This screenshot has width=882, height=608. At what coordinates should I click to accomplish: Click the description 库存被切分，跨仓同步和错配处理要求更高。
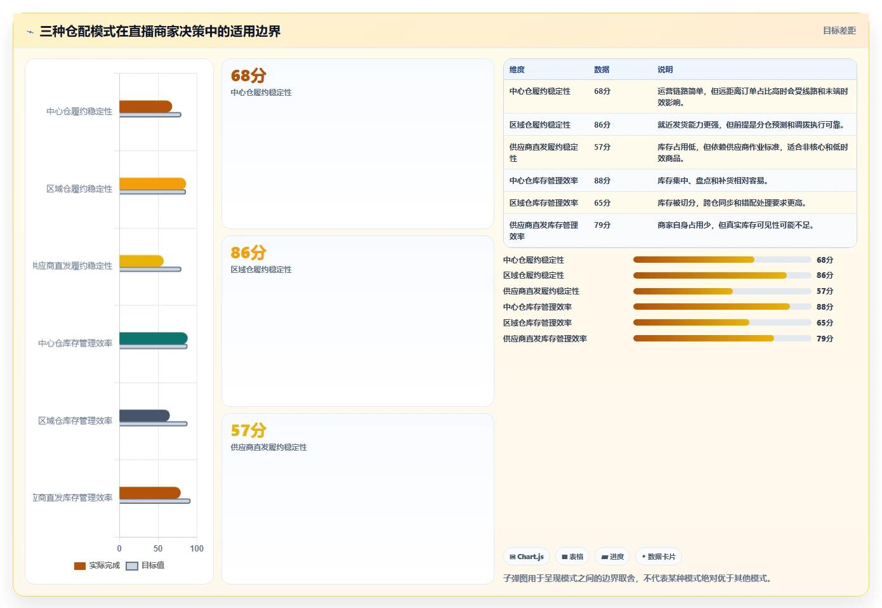coord(734,203)
